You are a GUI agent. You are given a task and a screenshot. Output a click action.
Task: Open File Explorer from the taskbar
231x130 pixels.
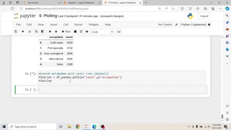[x=69, y=127]
